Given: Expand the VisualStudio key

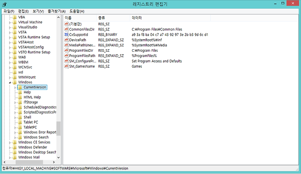Looking at the screenshot, I should [10, 28].
